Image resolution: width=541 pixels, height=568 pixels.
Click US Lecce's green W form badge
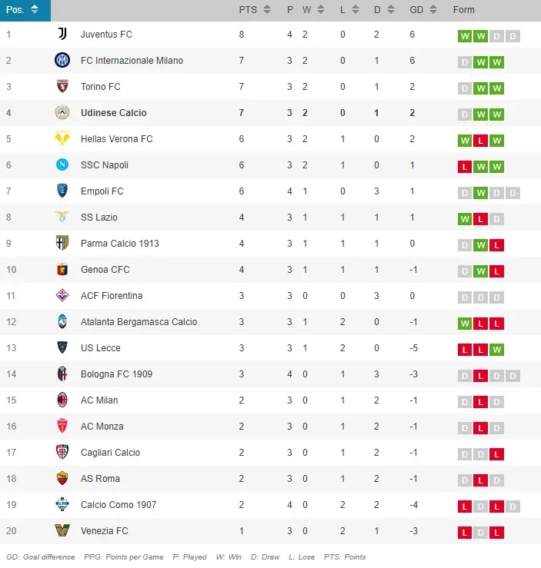tap(497, 349)
